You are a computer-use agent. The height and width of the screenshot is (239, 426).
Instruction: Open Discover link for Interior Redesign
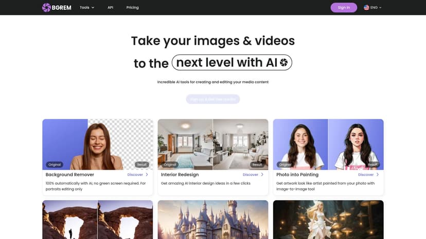251,175
